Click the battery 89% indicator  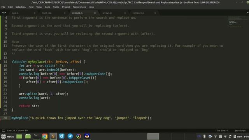point(238,136)
